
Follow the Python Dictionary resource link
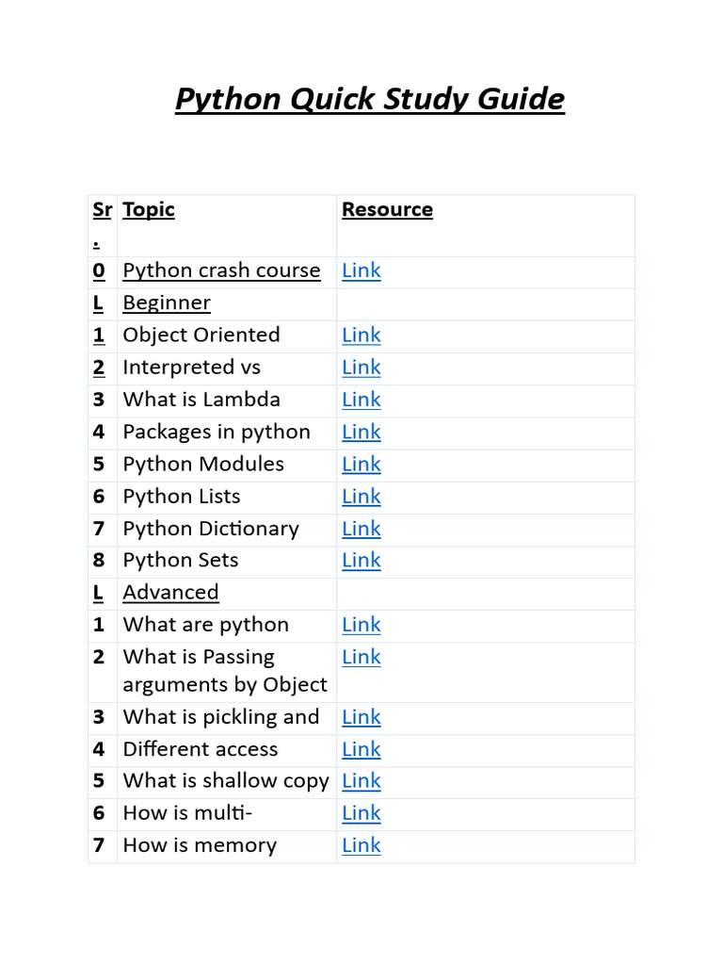pos(361,529)
